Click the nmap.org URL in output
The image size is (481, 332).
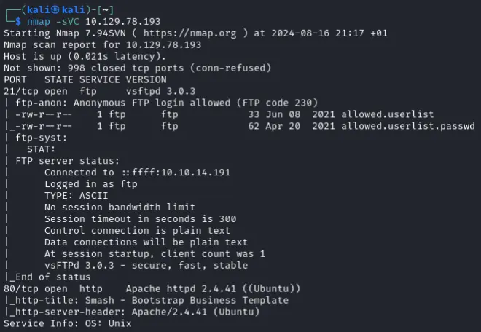point(189,33)
